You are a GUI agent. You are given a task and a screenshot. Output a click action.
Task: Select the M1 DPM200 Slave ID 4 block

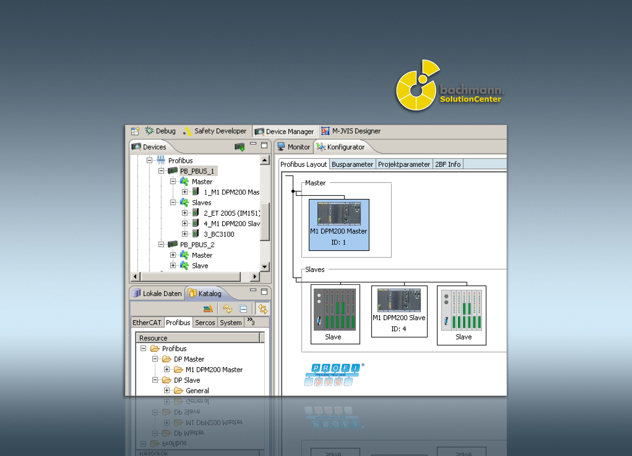[x=399, y=311]
